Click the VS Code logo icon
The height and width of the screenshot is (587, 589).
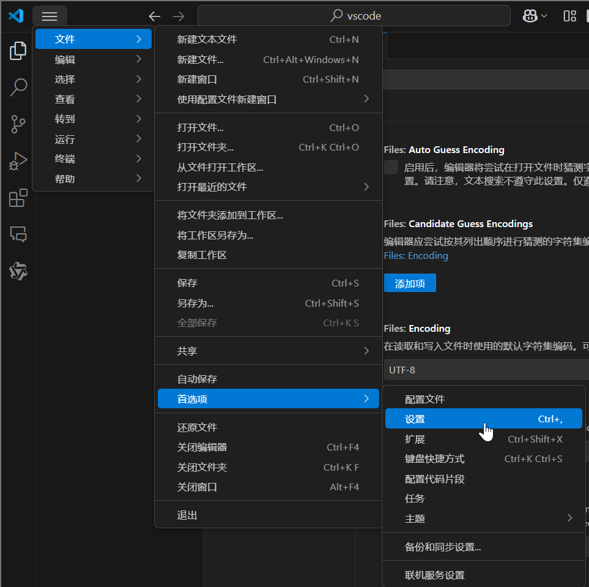[16, 16]
